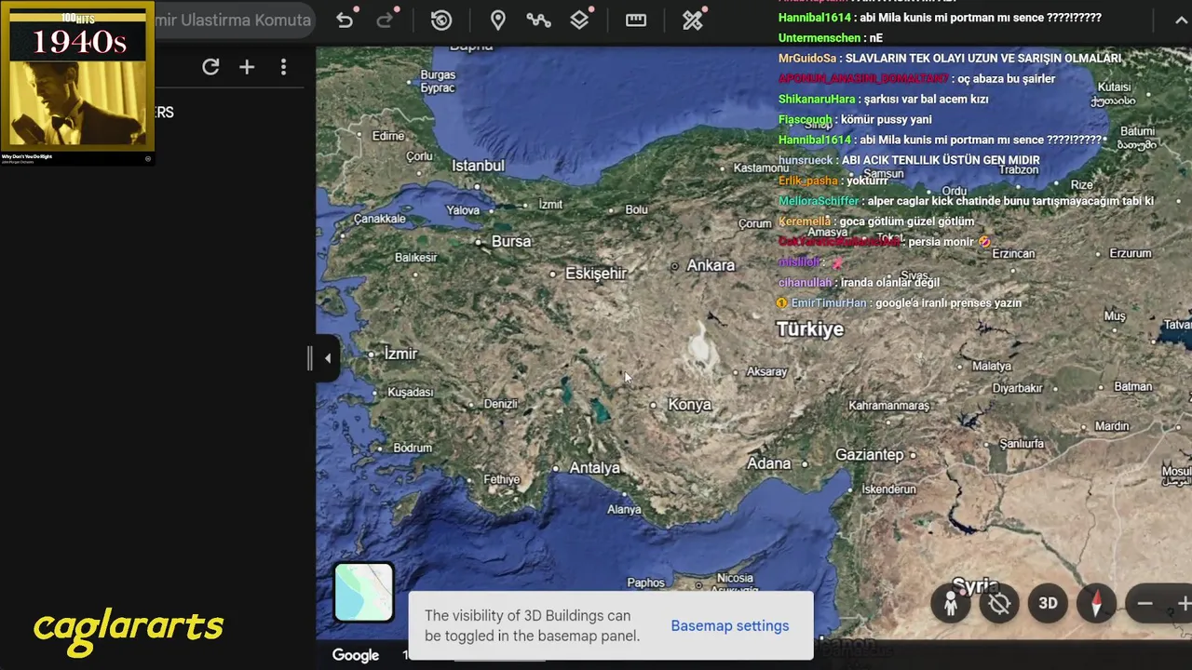Click Erzurum city label
This screenshot has height=670, width=1192.
[x=1131, y=253]
